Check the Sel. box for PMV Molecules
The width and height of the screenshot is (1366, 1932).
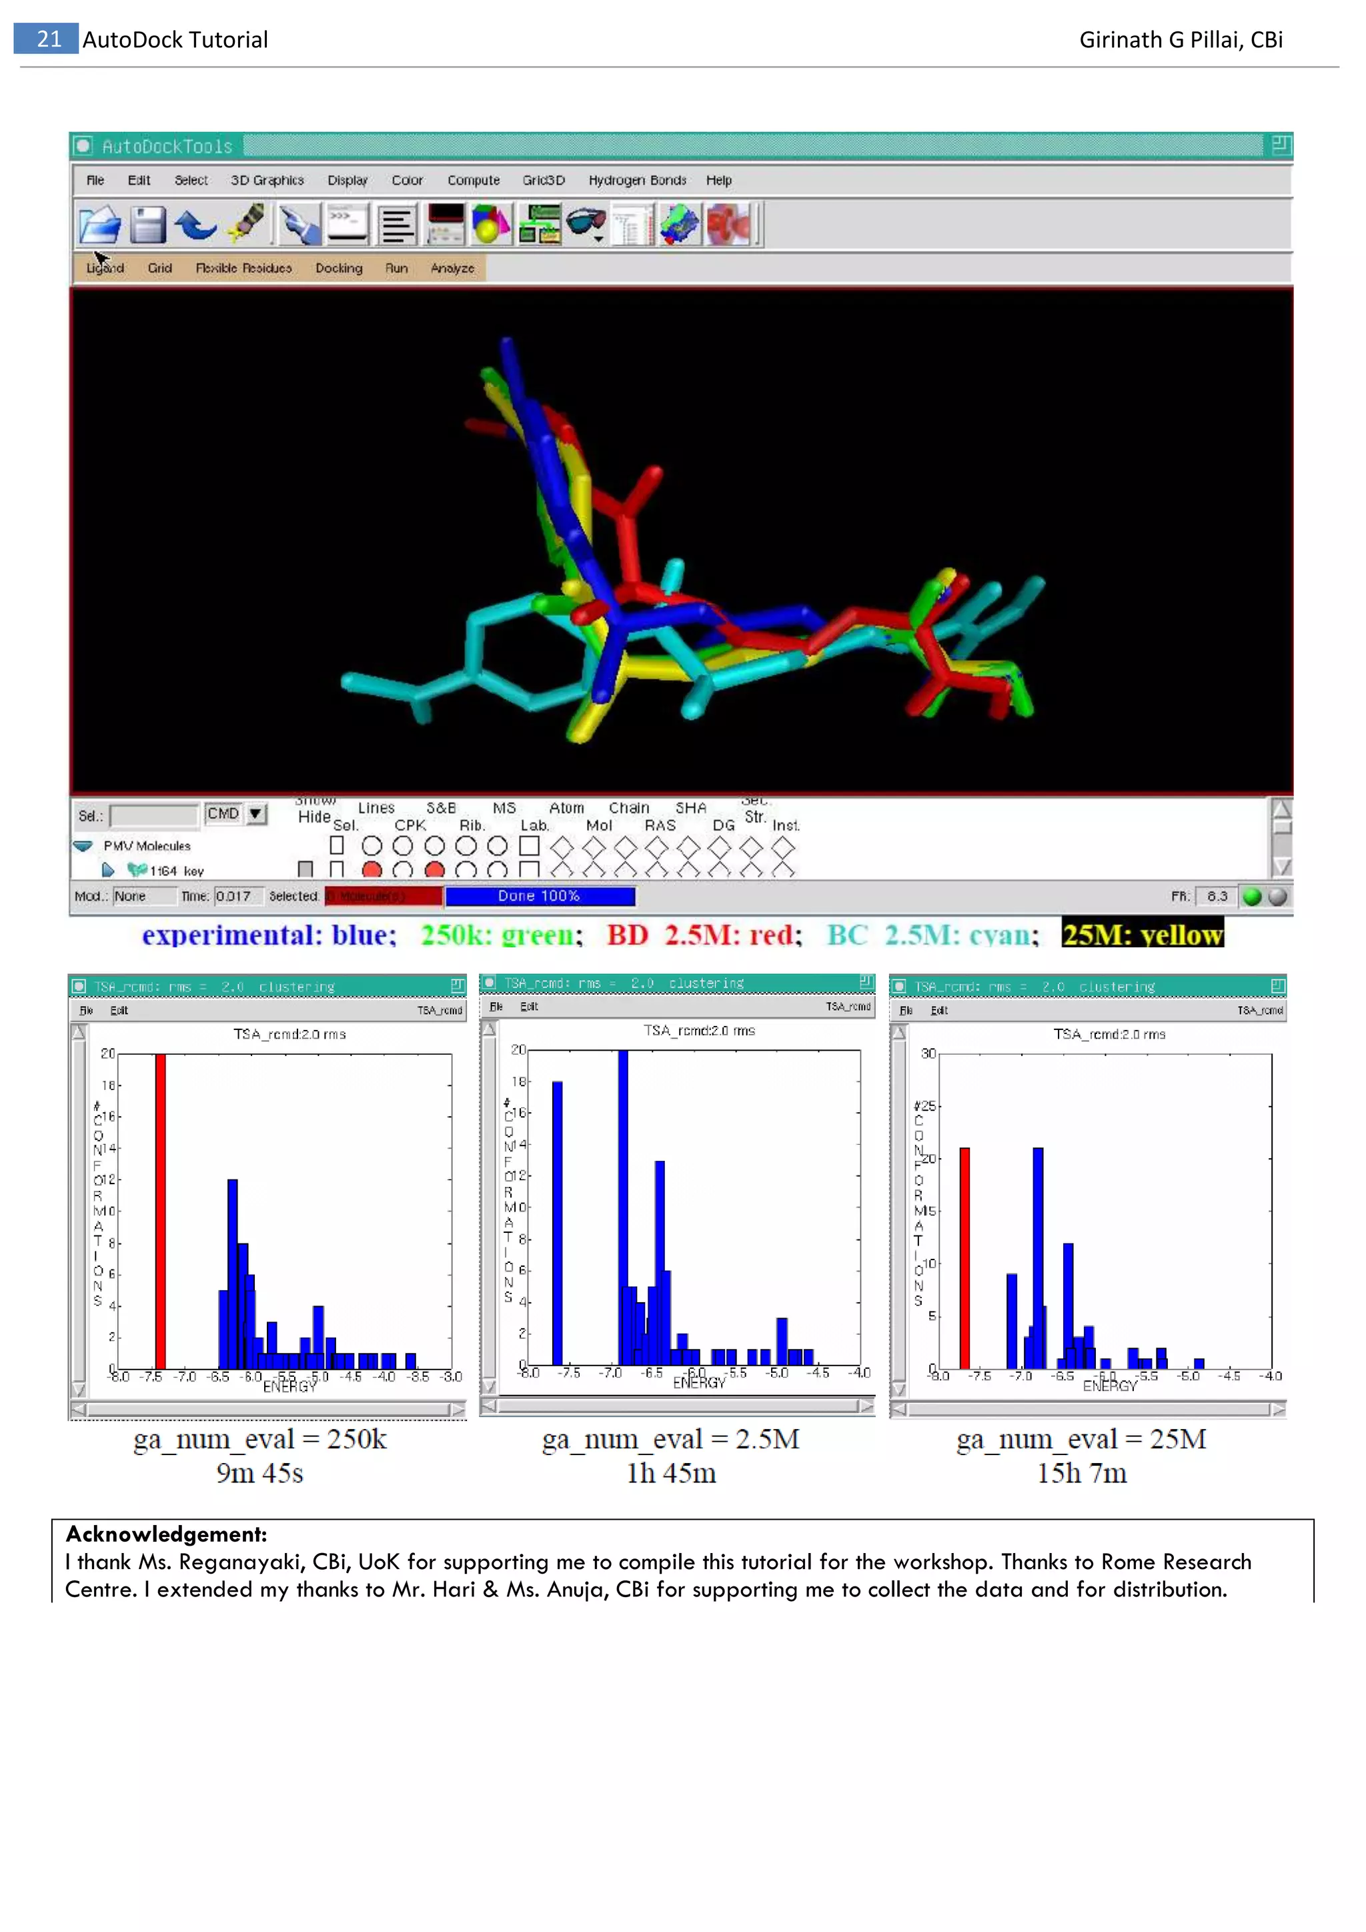[x=336, y=845]
